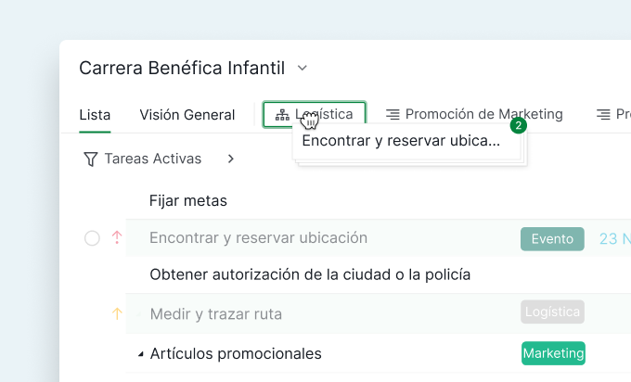Open the Obtener autorización de la ciudad task

pos(309,275)
